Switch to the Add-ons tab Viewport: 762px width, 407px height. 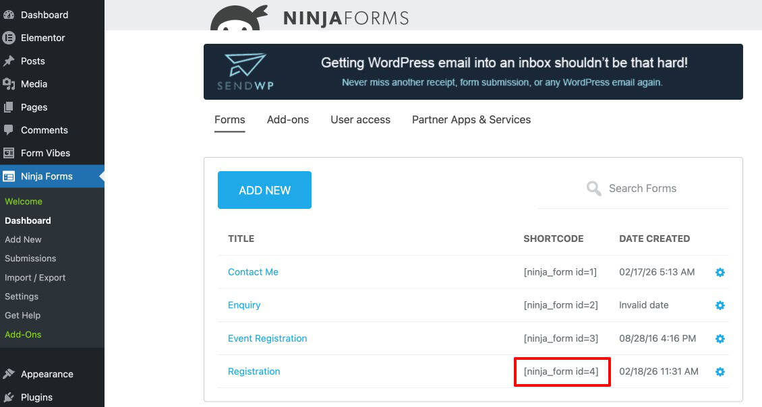pos(288,120)
